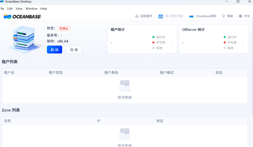This screenshot has width=253, height=147.
Task: Click grey 其他 dot in OBServer 统计 card
Action: coord(224,48)
